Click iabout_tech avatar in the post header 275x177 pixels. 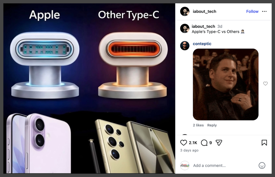(185, 11)
